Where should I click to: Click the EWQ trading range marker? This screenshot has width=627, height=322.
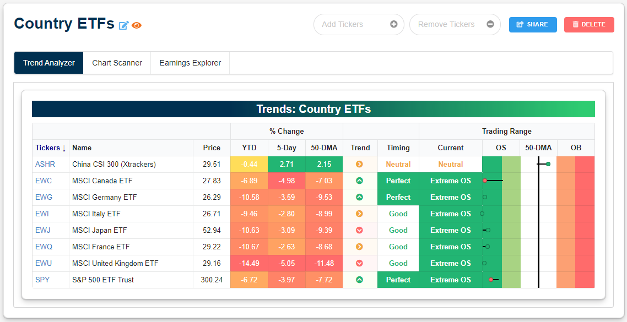click(x=488, y=247)
